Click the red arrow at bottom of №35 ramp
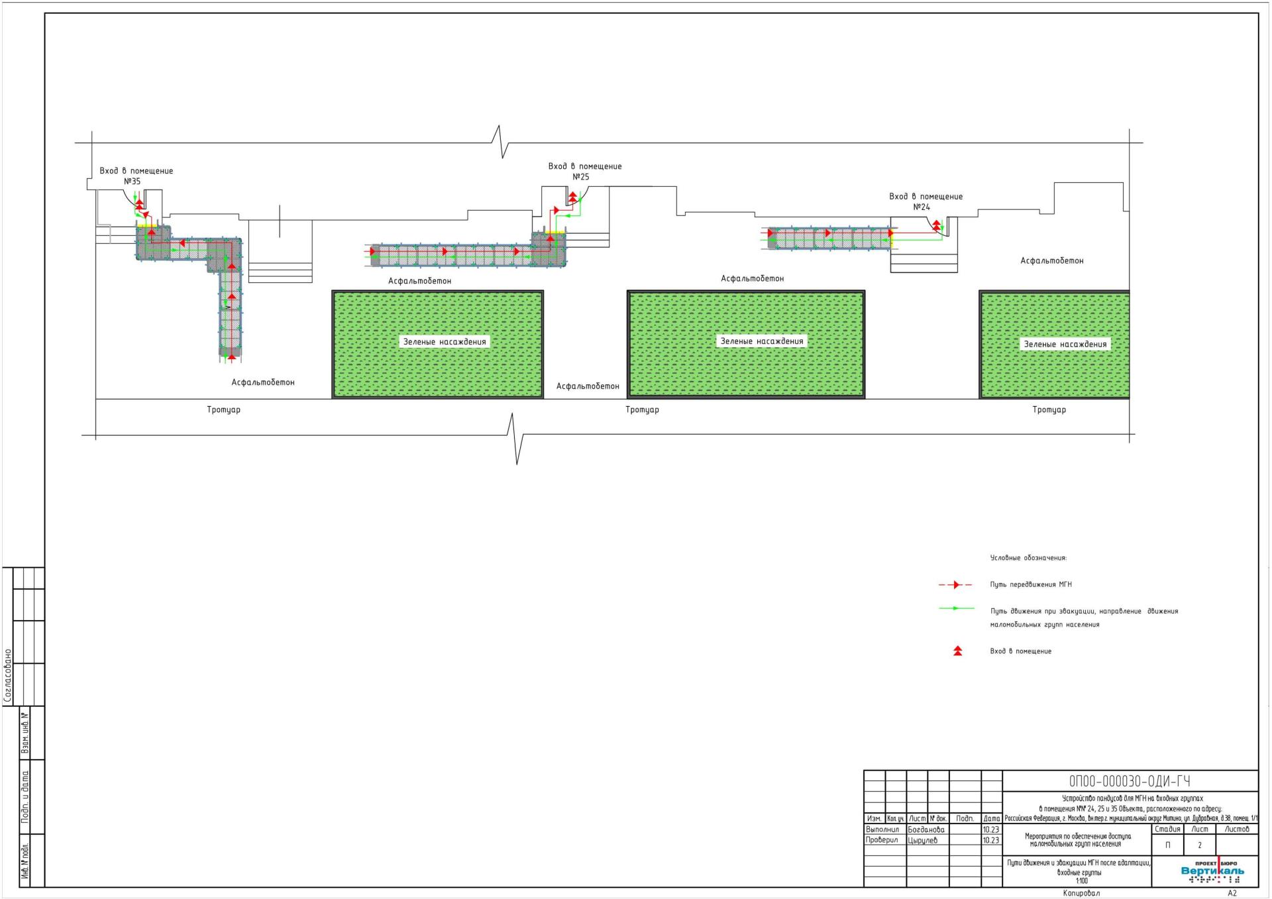This screenshot has height=899, width=1272. coord(231,358)
